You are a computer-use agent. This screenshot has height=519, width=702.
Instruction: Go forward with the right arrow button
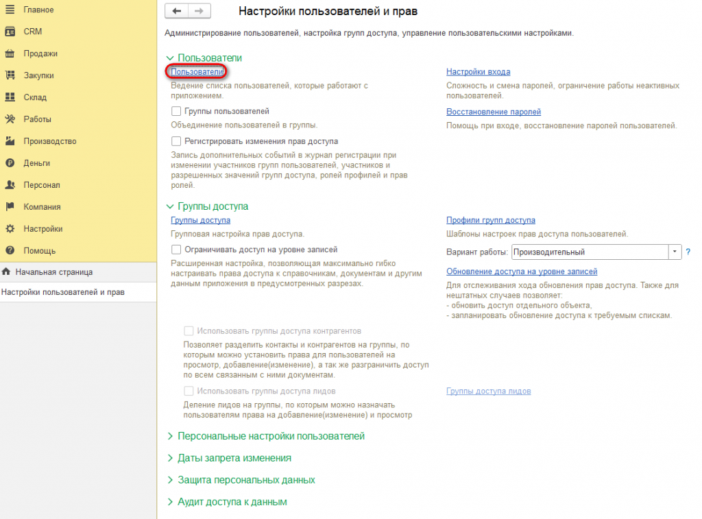click(x=199, y=11)
